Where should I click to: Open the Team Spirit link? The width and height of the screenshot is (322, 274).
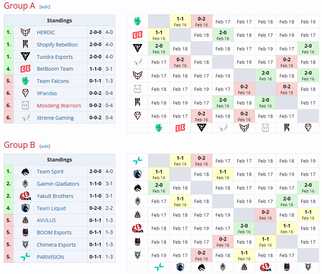(50, 172)
